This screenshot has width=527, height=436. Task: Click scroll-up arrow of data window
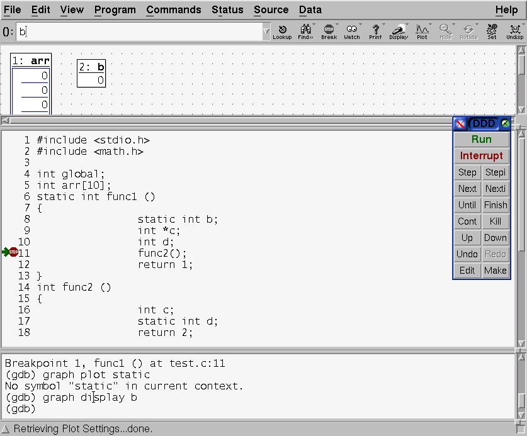point(521,50)
